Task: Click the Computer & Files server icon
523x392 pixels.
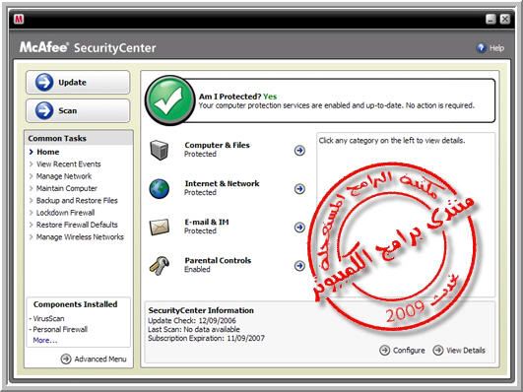Action: [x=160, y=150]
